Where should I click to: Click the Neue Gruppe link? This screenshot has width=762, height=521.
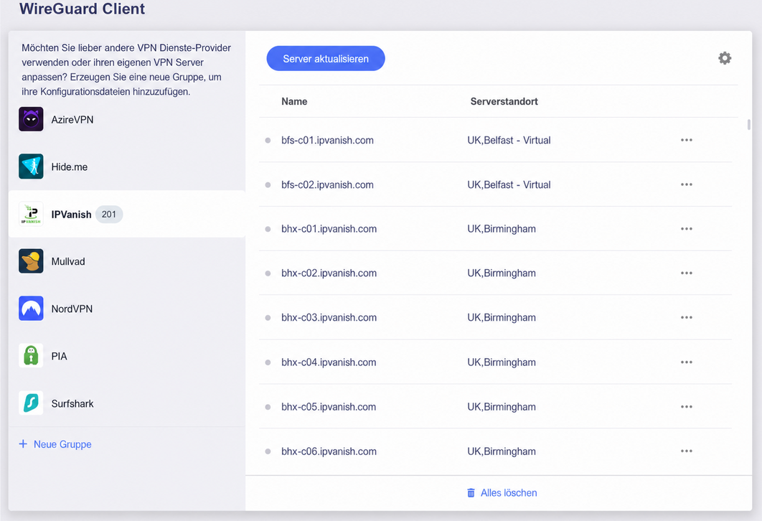[62, 444]
